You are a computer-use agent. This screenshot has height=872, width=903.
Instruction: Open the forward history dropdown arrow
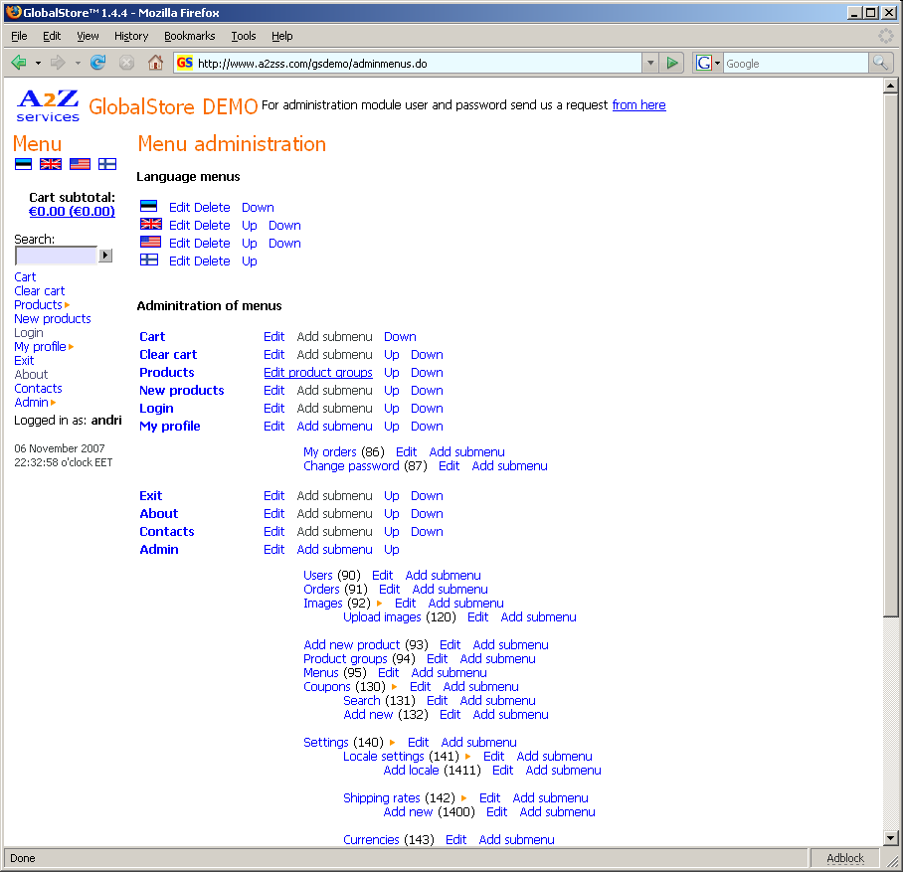point(78,63)
